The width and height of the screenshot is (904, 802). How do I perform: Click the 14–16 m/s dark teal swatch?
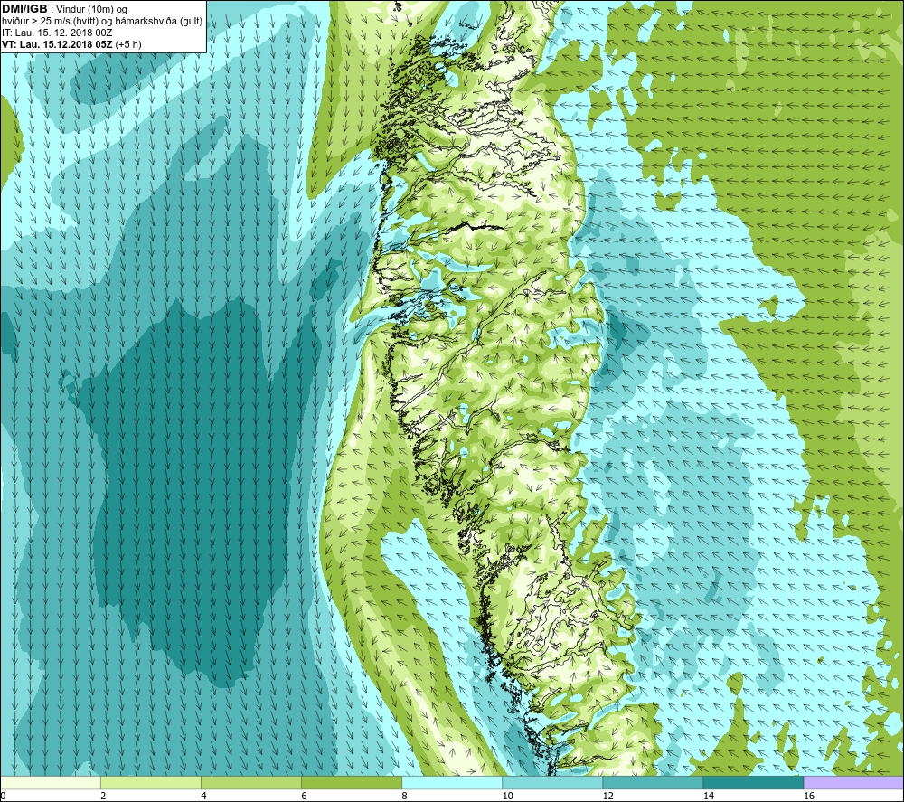pos(753,783)
